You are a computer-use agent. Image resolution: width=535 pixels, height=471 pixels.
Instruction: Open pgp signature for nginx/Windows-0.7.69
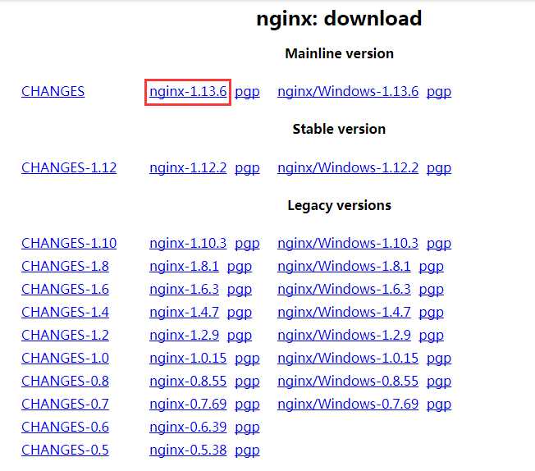point(439,405)
